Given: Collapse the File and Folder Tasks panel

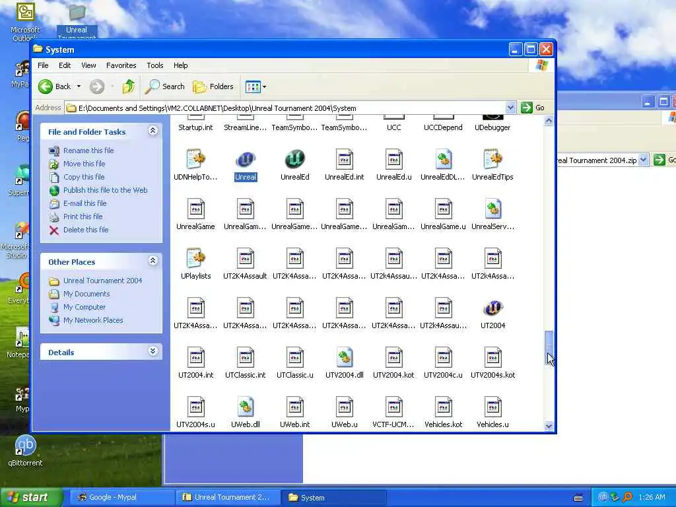Looking at the screenshot, I should tap(152, 131).
